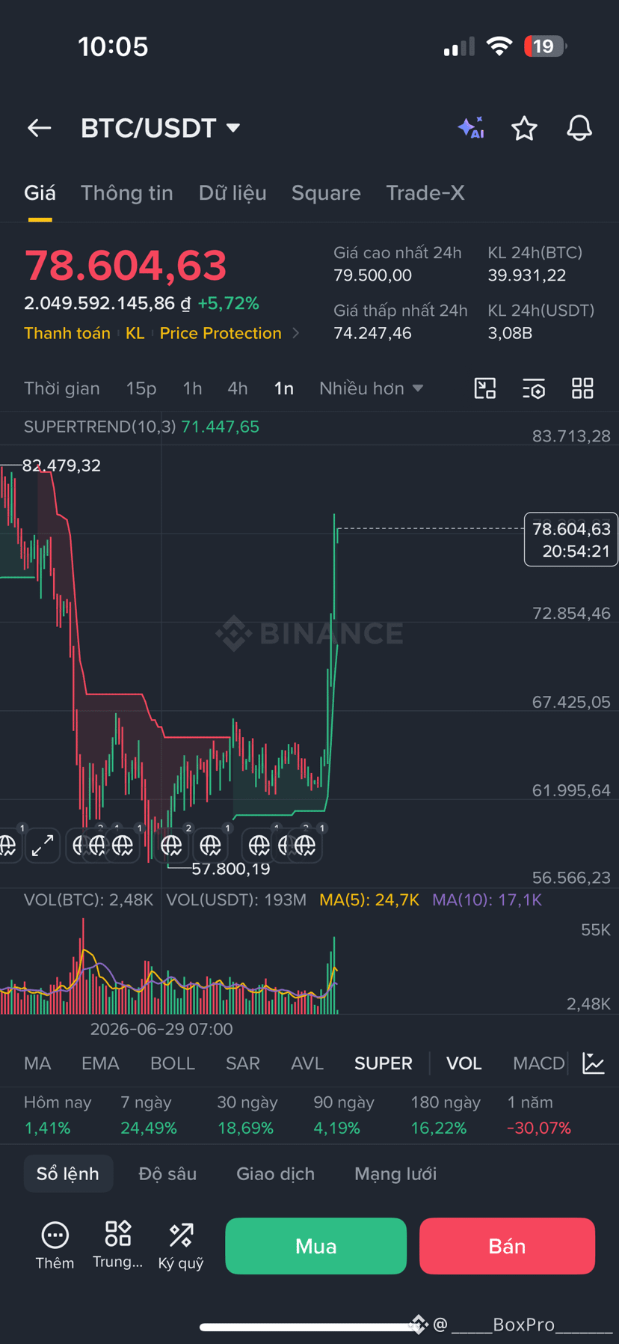Tap the 30 ngày 18,69% performance
The width and height of the screenshot is (619, 1344).
tap(247, 1115)
